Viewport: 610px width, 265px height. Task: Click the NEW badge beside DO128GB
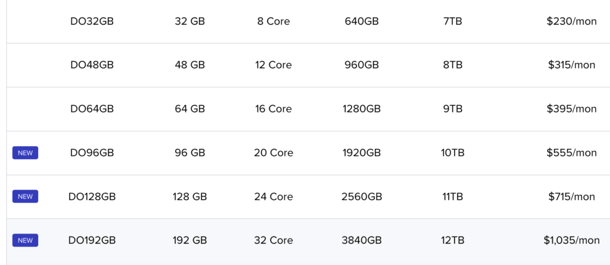pos(25,196)
